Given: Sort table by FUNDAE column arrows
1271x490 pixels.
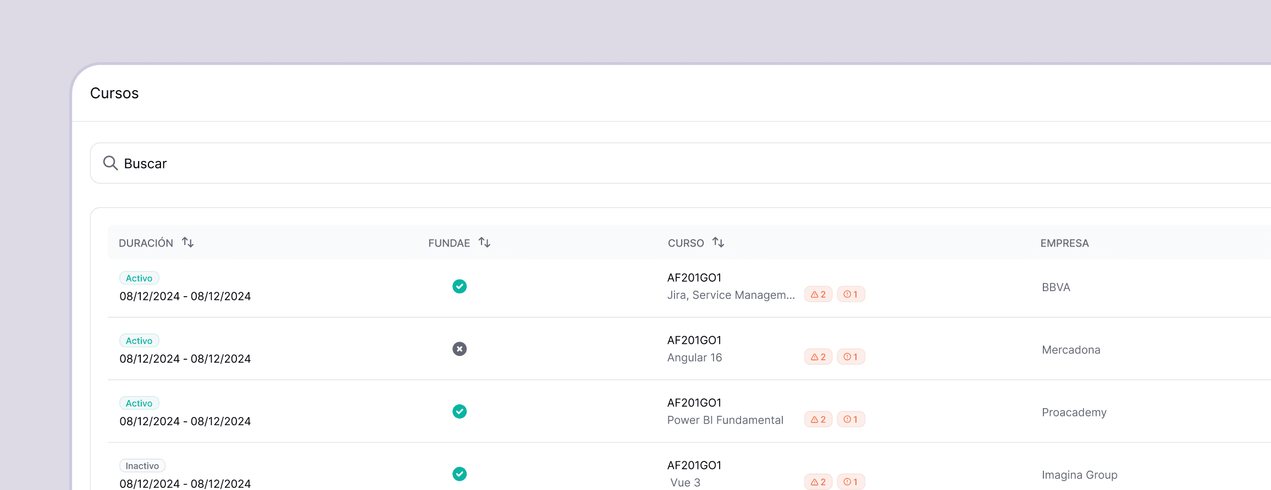Looking at the screenshot, I should 484,242.
